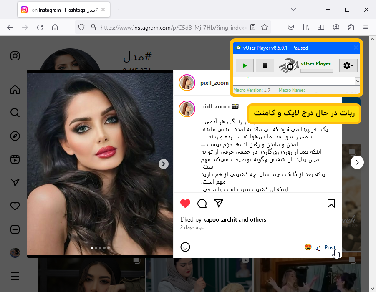View site security via the padlock icon
This screenshot has width=376, height=292.
click(x=93, y=28)
